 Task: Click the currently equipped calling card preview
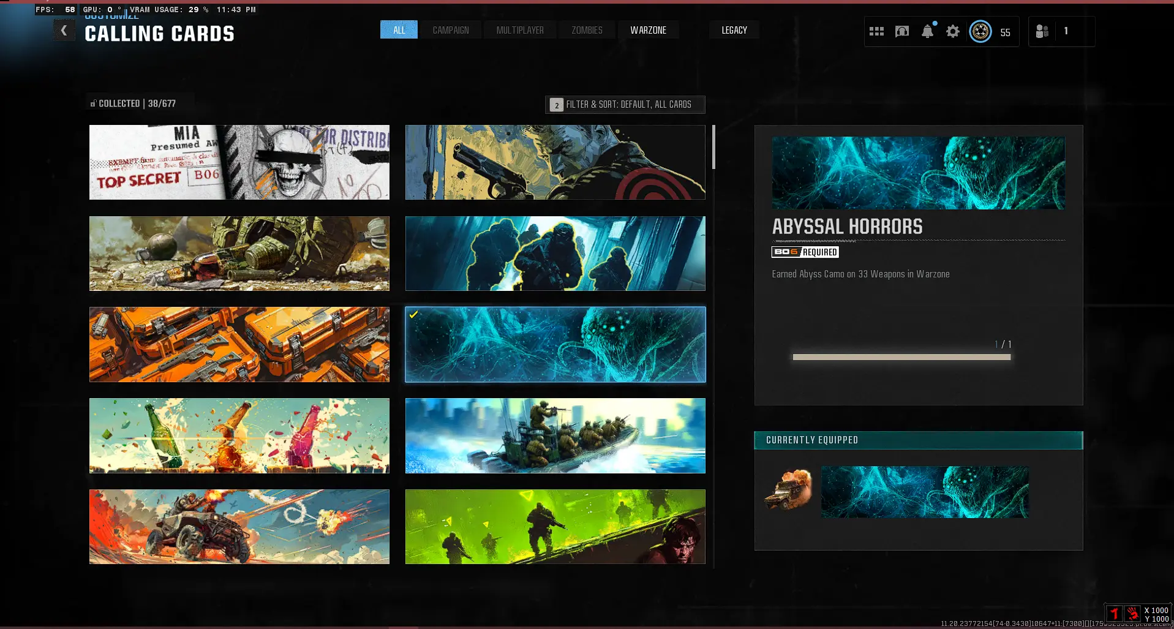coord(924,492)
